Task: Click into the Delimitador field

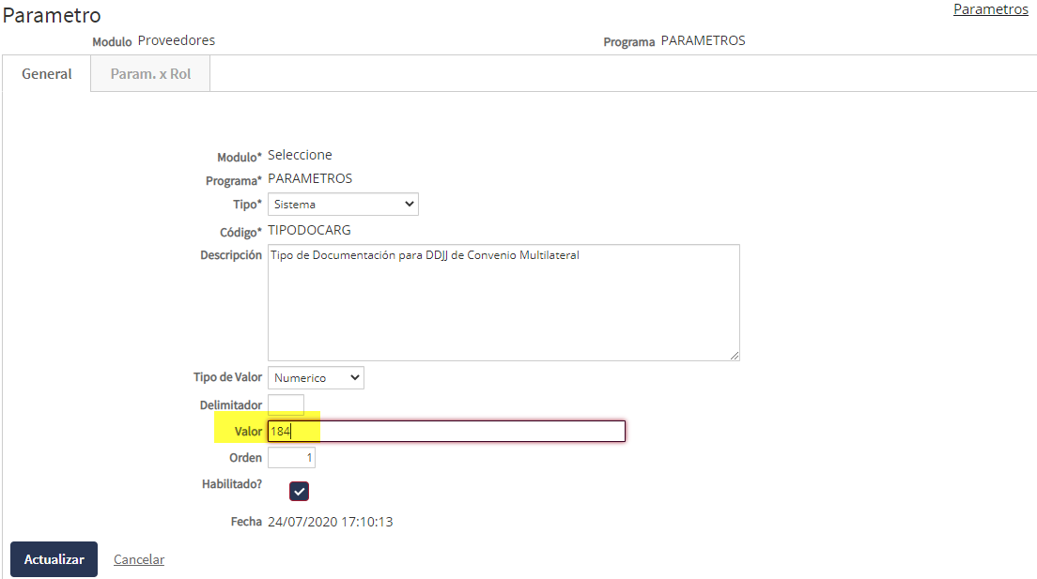Action: 286,404
